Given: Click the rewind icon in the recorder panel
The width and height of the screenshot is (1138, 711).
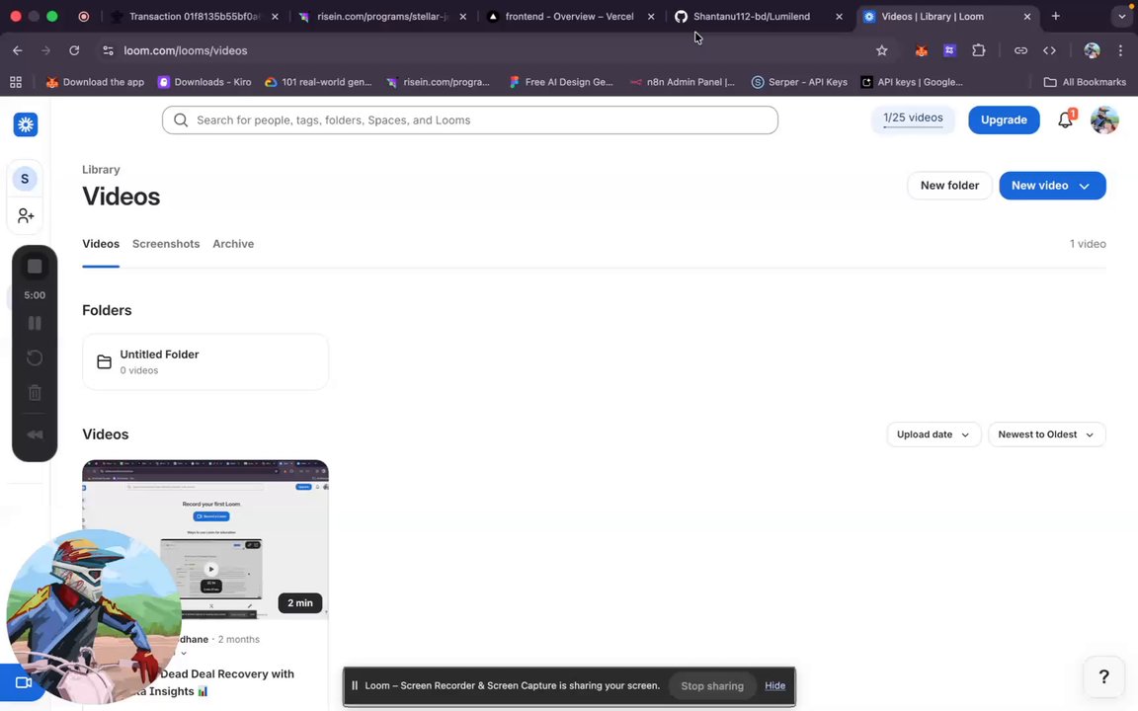Looking at the screenshot, I should pos(35,434).
